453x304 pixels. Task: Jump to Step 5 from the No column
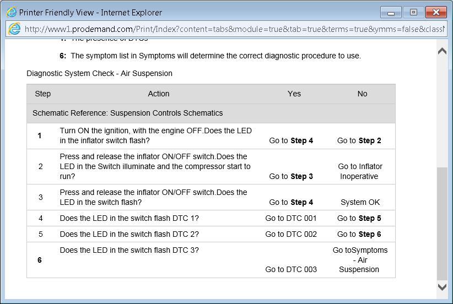359,218
